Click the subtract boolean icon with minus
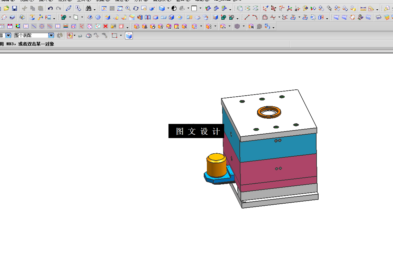Image resolution: width=393 pixels, height=262 pixels. 231,17
